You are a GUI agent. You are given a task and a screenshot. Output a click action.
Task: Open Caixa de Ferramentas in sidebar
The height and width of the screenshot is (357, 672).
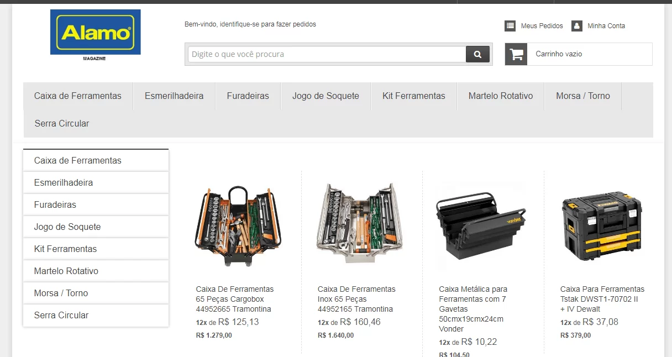[x=96, y=160]
